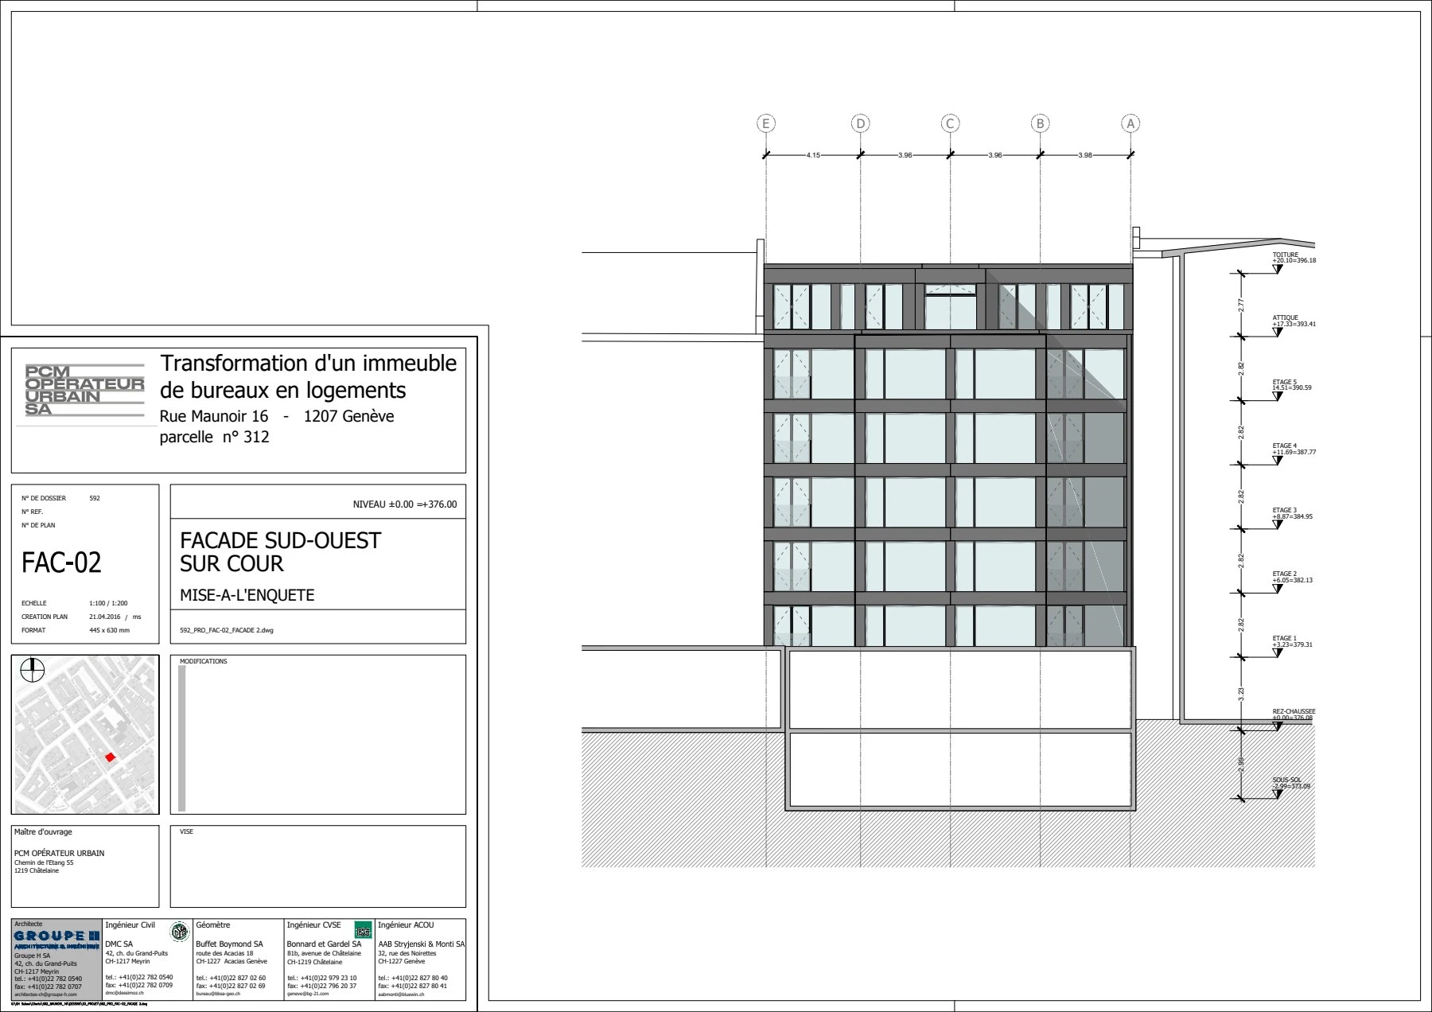Select the grid axis bubble B
This screenshot has width=1432, height=1012.
point(1040,123)
